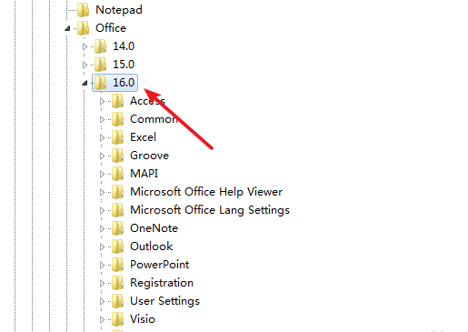Expand the Common key
This screenshot has height=332, width=468.
click(102, 119)
